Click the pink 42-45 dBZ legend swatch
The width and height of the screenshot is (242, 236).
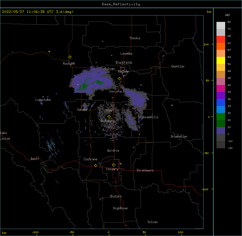coord(221,82)
